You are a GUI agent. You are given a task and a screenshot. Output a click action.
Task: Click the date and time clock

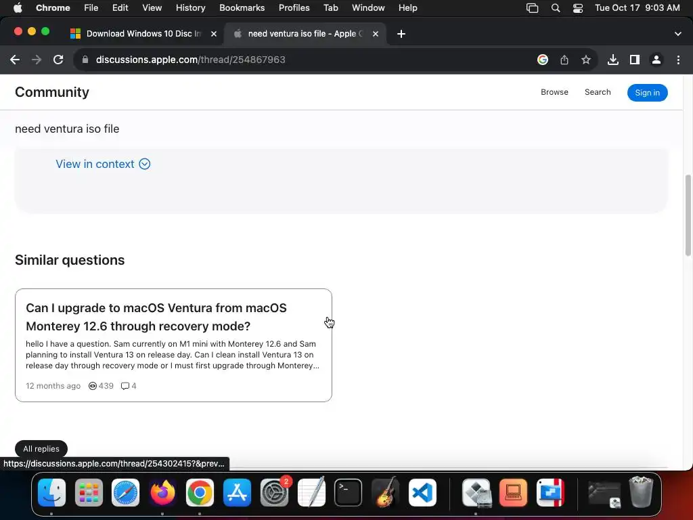click(x=638, y=8)
